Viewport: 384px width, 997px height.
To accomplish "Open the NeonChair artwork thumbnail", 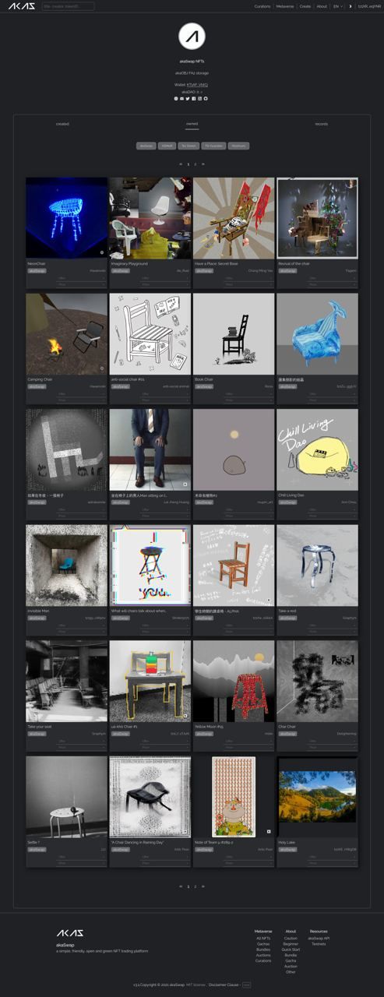I will click(x=66, y=217).
